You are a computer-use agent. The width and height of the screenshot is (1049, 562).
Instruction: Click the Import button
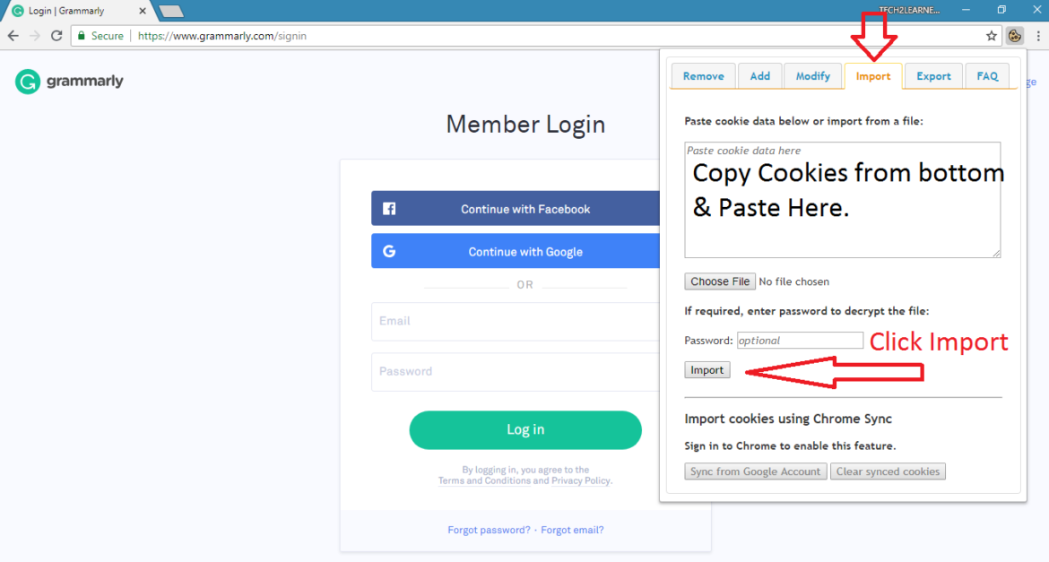707,370
